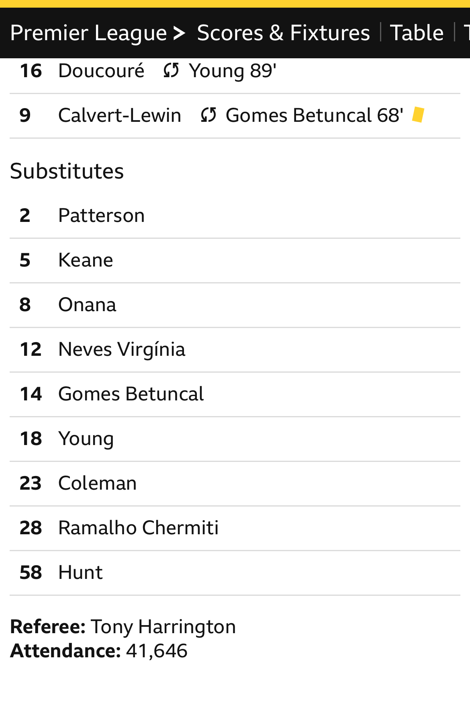Image resolution: width=470 pixels, height=718 pixels.
Task: Click the Neves Virgínia substitute row
Action: 235,350
